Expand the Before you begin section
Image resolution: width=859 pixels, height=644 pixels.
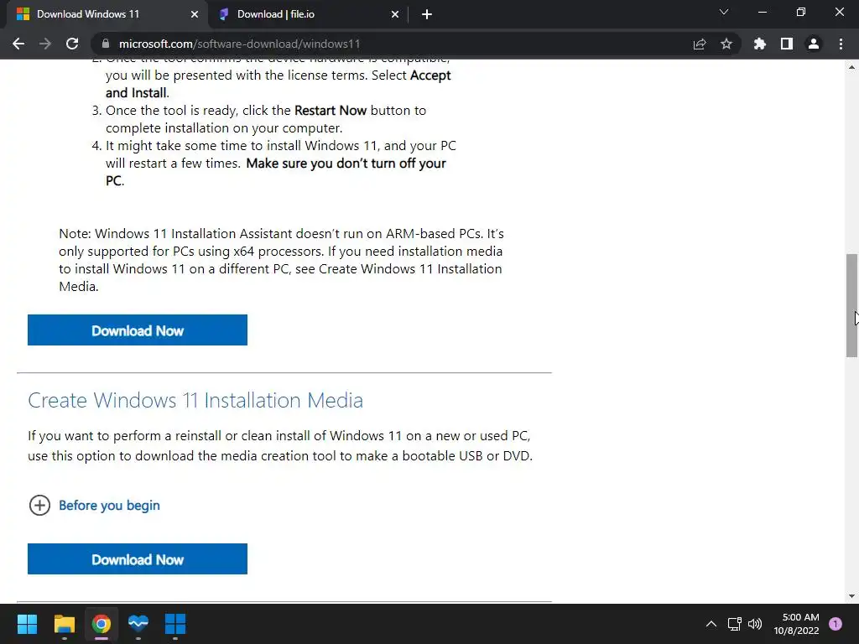click(x=110, y=505)
